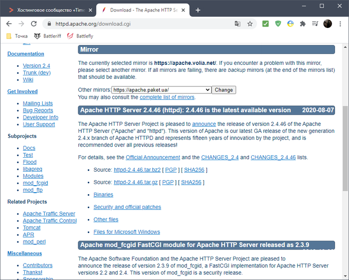Open the user profile avatar
Image resolution: width=349 pixels, height=280 pixels.
(328, 23)
